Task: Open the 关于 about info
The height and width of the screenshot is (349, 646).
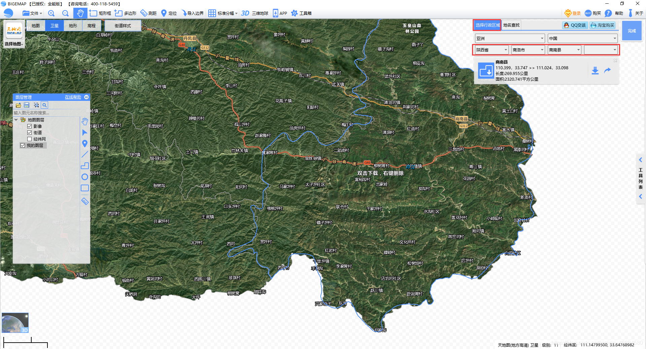Action: [x=635, y=13]
